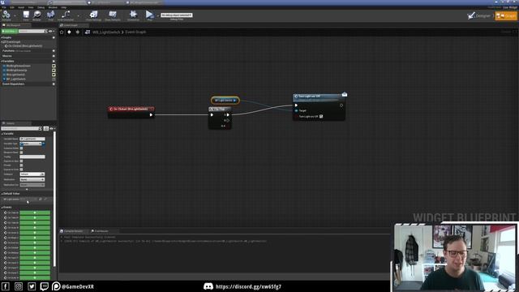
Task: Collapse the EventGraph tree entry
Action: 2,42
